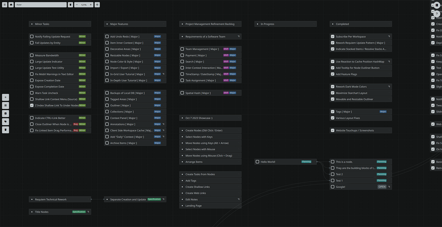Image resolution: width=442 pixels, height=227 pixels.
Task: Click the Aster workspace name input field
Action: click(41, 5)
